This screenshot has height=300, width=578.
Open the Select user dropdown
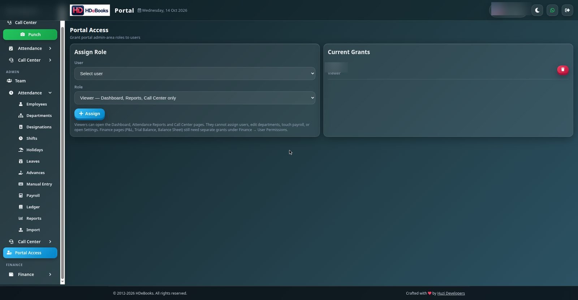pos(195,74)
